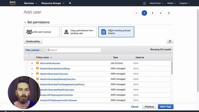The image size is (199, 112).
Task: Open AlexaForBusinessPolyDelegatedAccessPolicy link
Action: pyautogui.click(x=62, y=84)
